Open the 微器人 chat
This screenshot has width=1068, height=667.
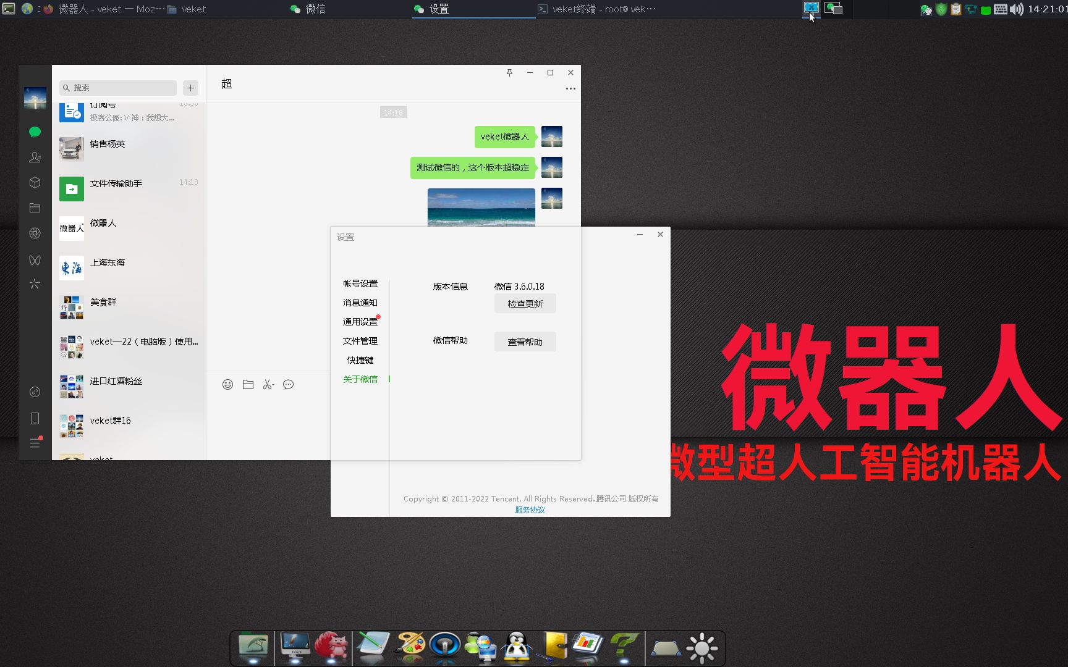pyautogui.click(x=129, y=228)
